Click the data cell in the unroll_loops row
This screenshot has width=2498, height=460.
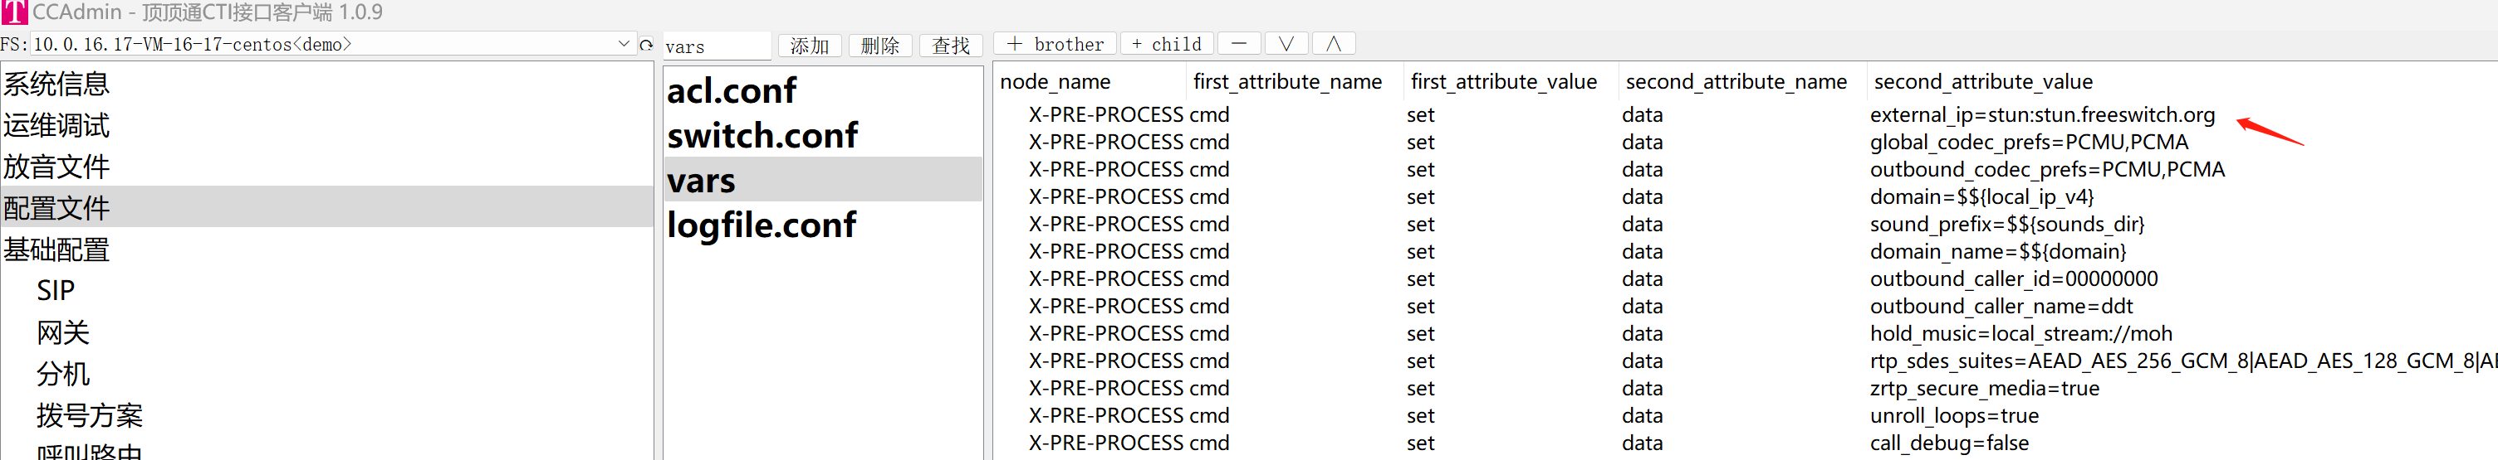pos(1642,415)
